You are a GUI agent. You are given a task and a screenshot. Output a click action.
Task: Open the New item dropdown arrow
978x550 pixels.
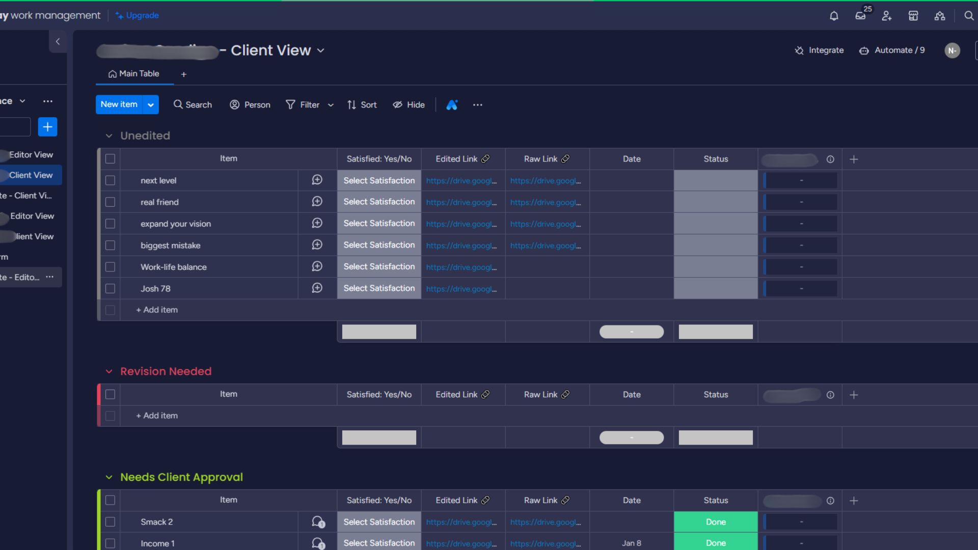click(151, 105)
